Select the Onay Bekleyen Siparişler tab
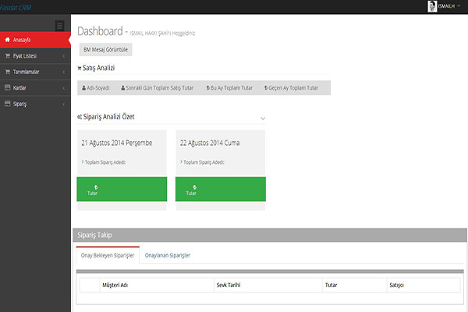468x312 pixels. click(x=108, y=255)
